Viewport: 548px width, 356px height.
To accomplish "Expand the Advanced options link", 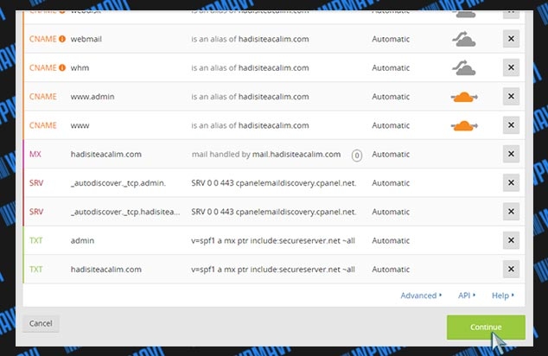I will (x=421, y=296).
